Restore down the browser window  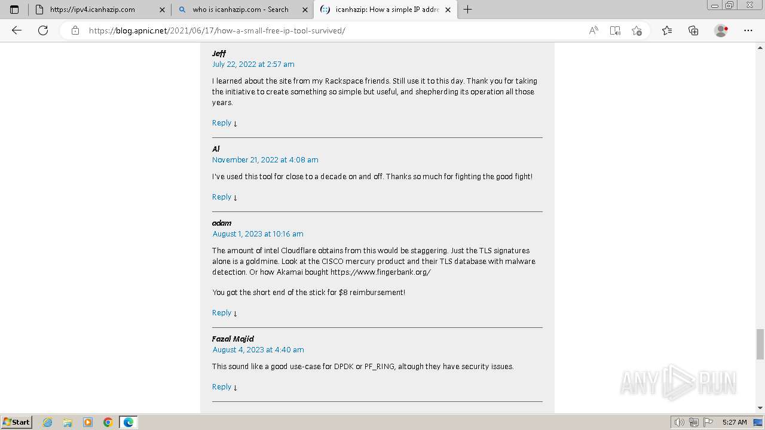coord(730,5)
